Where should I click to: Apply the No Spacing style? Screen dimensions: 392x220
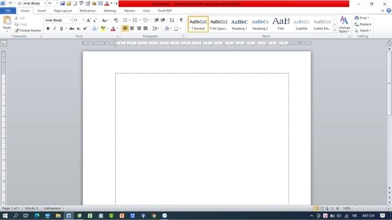click(219, 24)
